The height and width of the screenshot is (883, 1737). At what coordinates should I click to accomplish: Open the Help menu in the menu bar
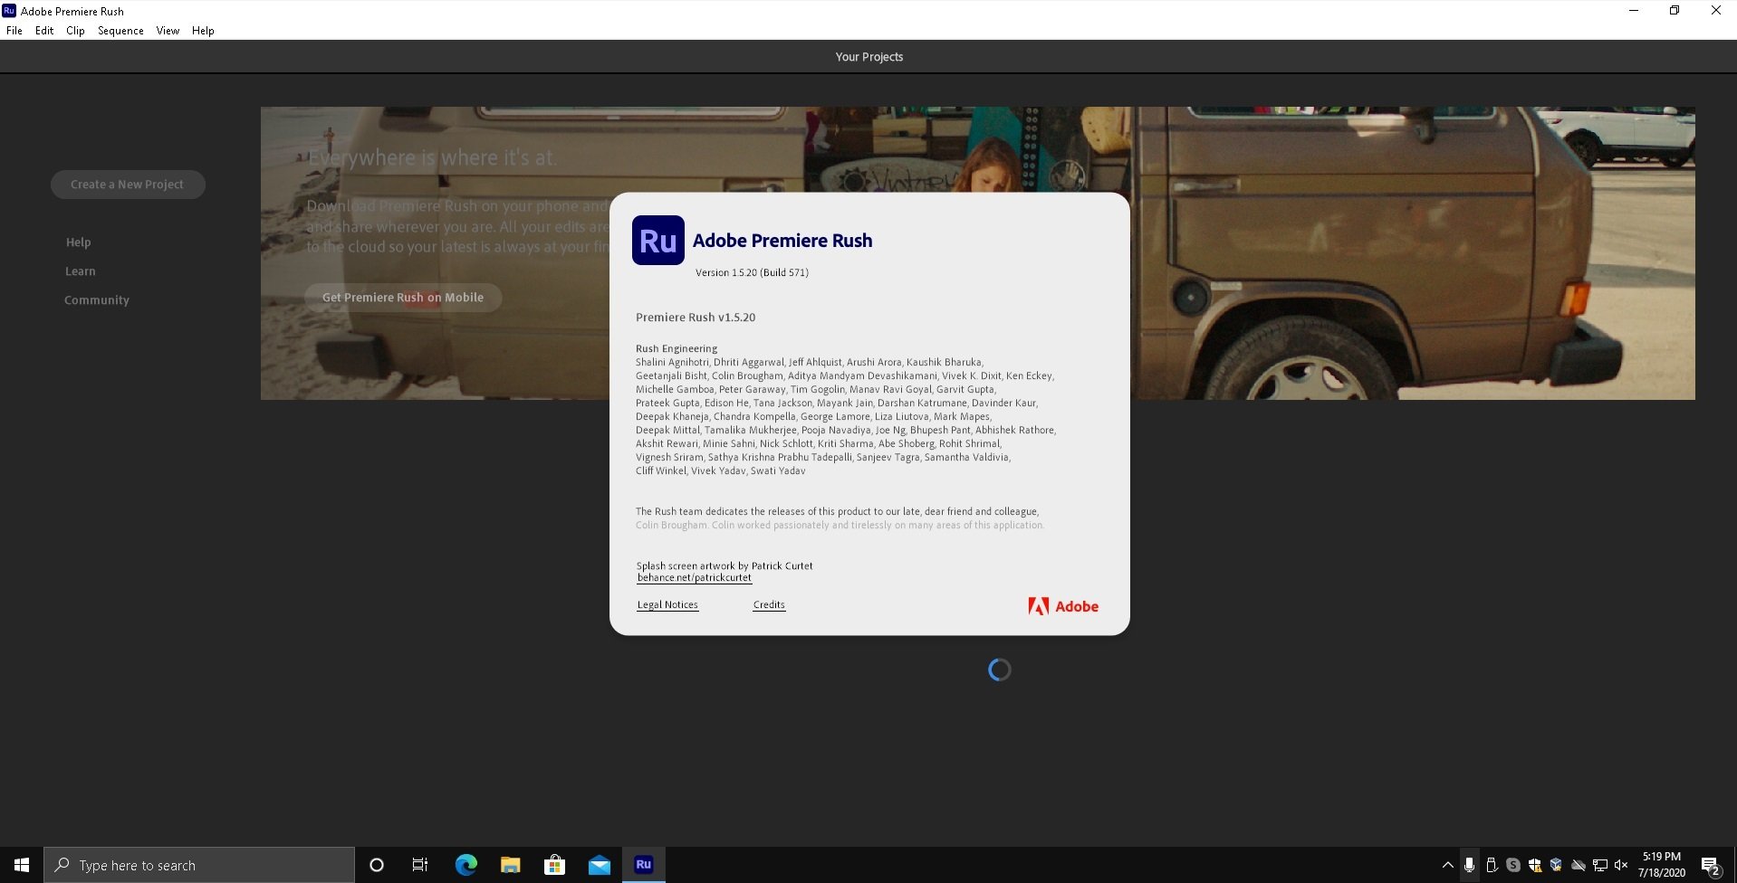click(x=203, y=31)
